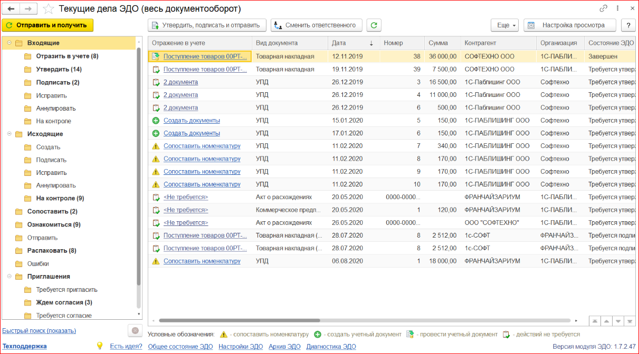Collapse the Исходящие tree group
The width and height of the screenshot is (639, 354).
9,134
